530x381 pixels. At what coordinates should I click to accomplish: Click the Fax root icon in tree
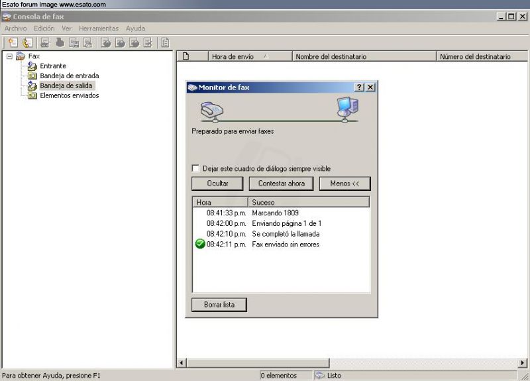tap(21, 56)
